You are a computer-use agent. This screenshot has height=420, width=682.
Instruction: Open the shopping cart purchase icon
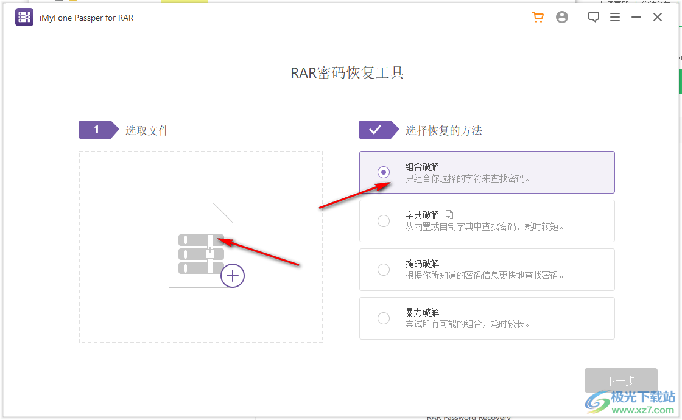[x=538, y=17]
